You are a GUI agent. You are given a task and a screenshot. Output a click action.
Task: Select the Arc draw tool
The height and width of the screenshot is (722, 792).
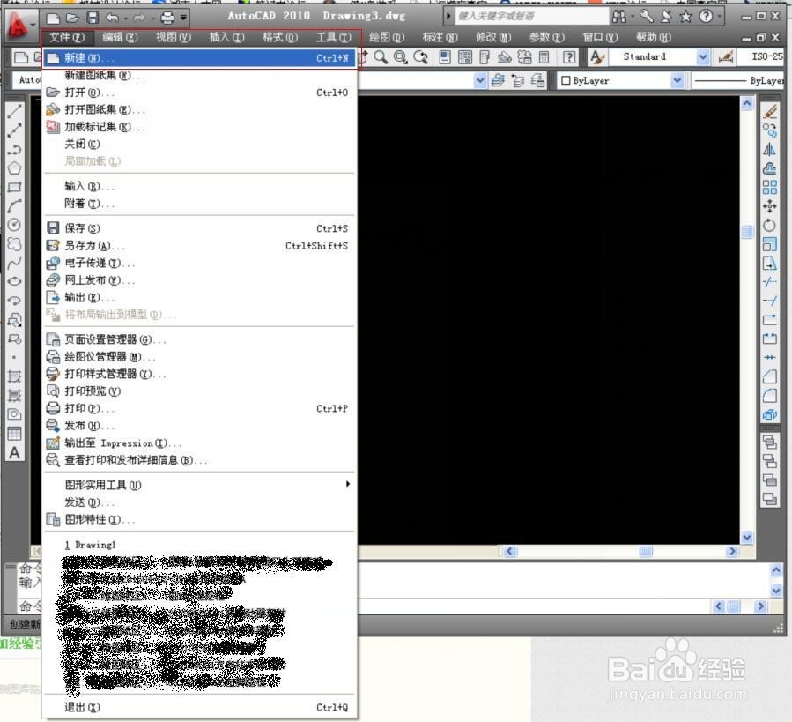click(15, 205)
